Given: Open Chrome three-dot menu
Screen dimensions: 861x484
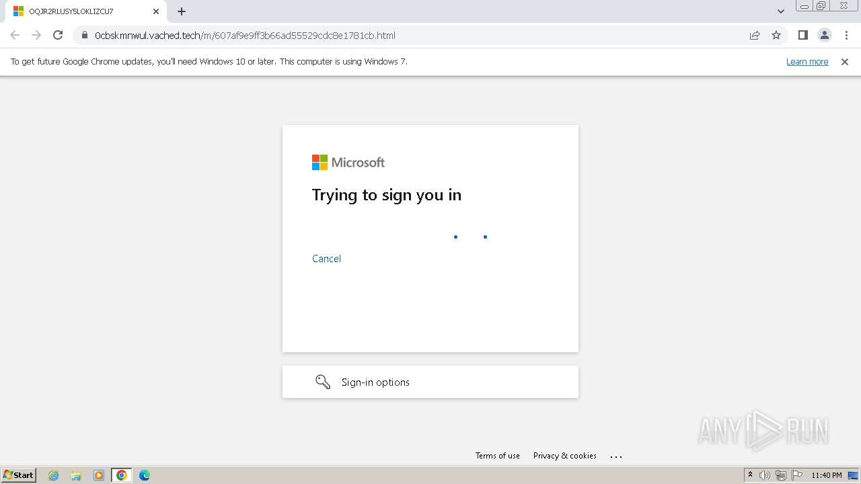Looking at the screenshot, I should coord(846,36).
